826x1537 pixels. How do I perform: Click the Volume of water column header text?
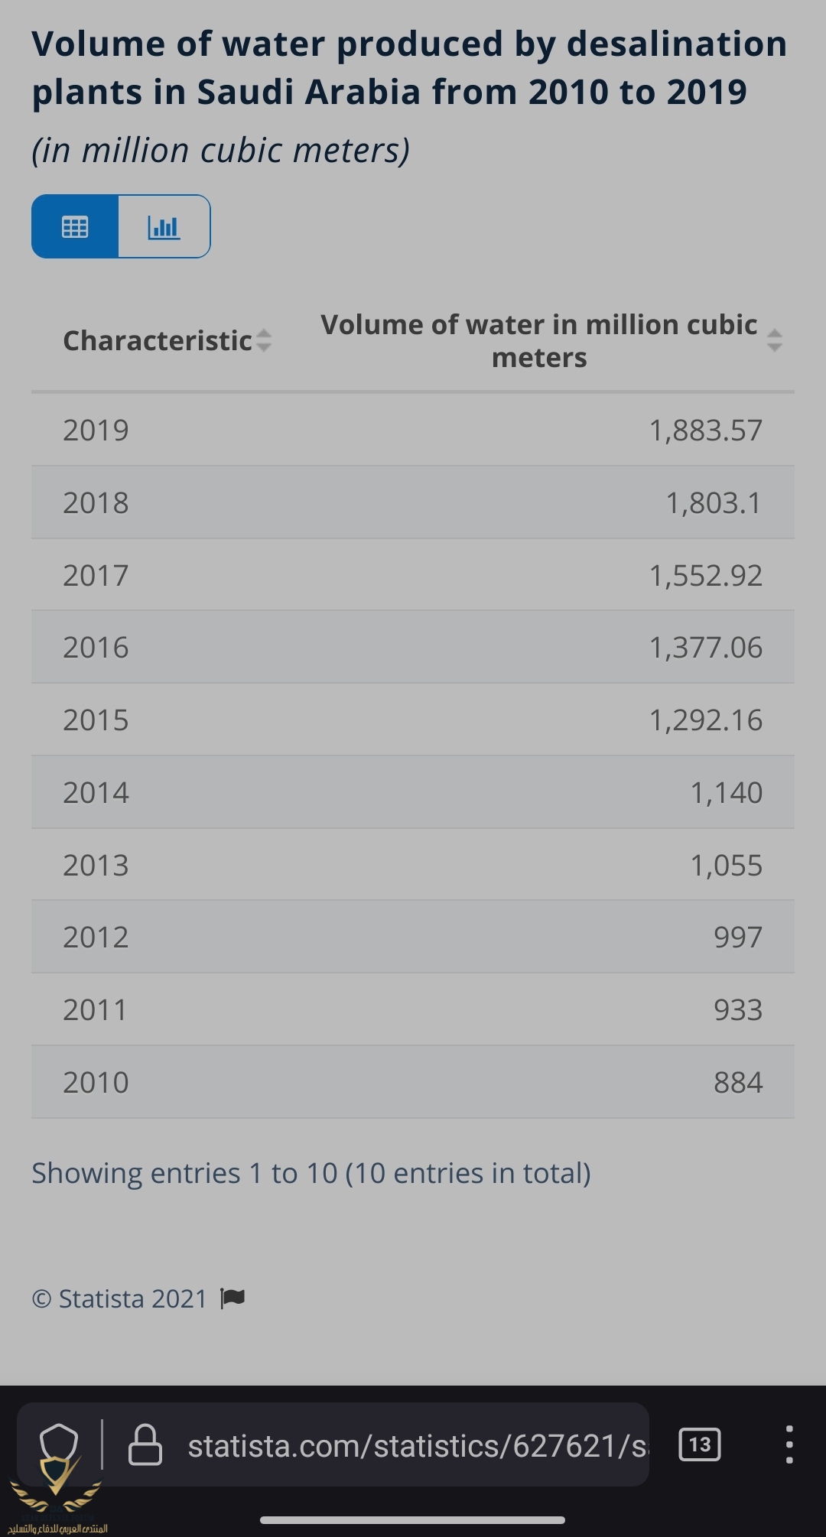[539, 341]
